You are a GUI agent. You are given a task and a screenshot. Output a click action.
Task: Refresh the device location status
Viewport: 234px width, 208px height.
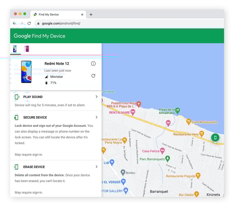[x=93, y=76]
